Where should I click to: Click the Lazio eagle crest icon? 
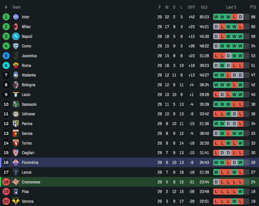[16, 95]
